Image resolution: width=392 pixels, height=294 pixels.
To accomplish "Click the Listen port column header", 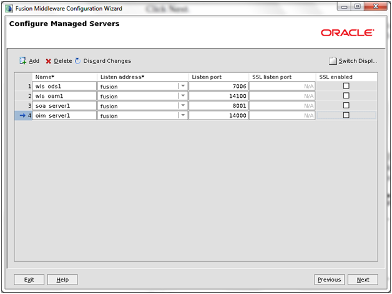I will click(x=218, y=77).
